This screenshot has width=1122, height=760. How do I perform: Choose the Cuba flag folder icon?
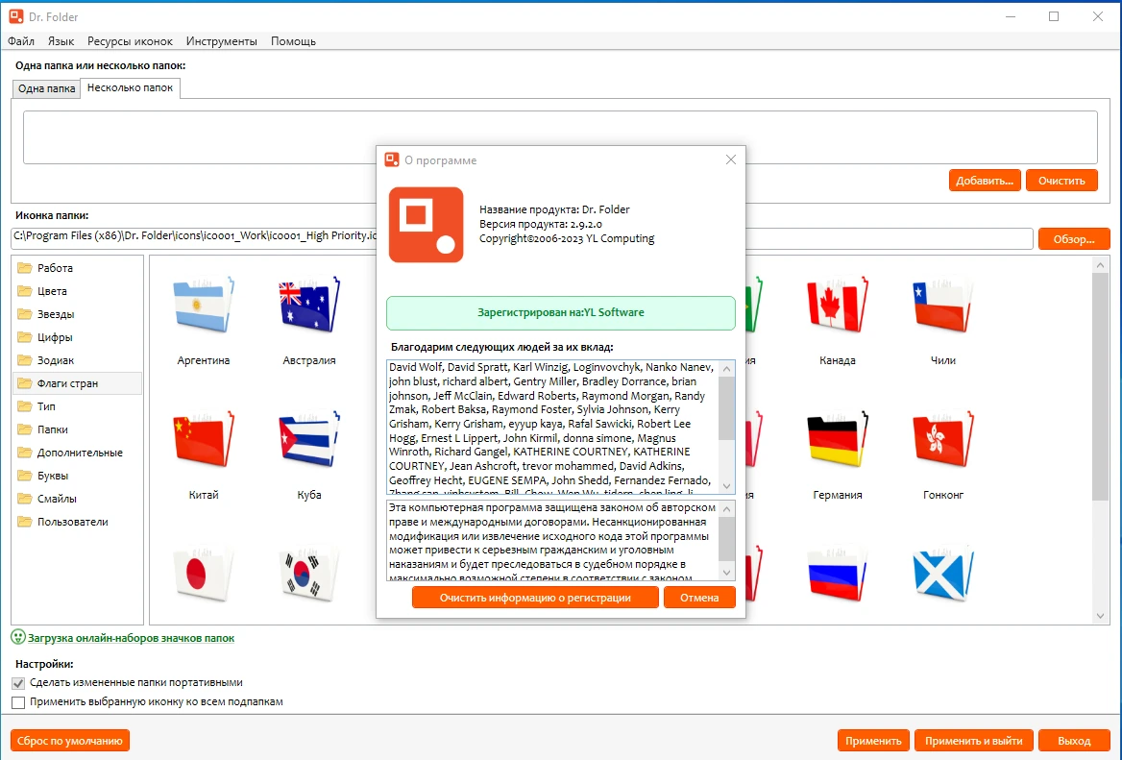pyautogui.click(x=309, y=439)
